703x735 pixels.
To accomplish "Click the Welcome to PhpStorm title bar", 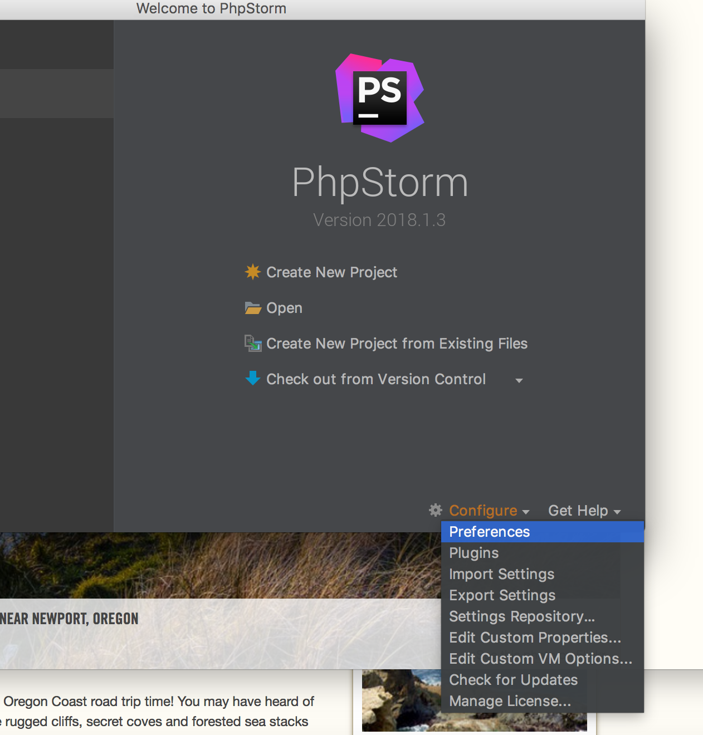I will (x=323, y=9).
